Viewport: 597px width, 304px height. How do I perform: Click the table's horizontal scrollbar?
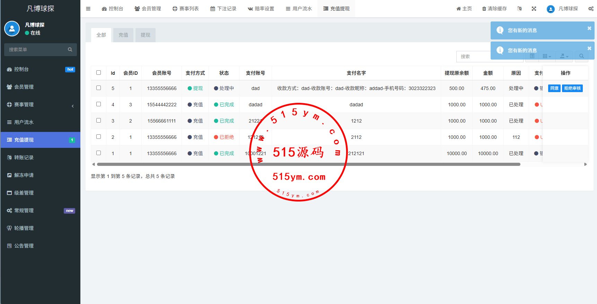point(308,164)
